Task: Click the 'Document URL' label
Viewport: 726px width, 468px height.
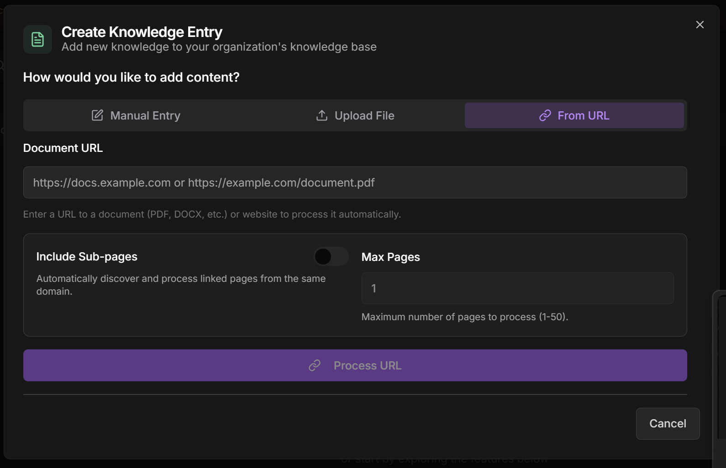Action: click(x=63, y=148)
